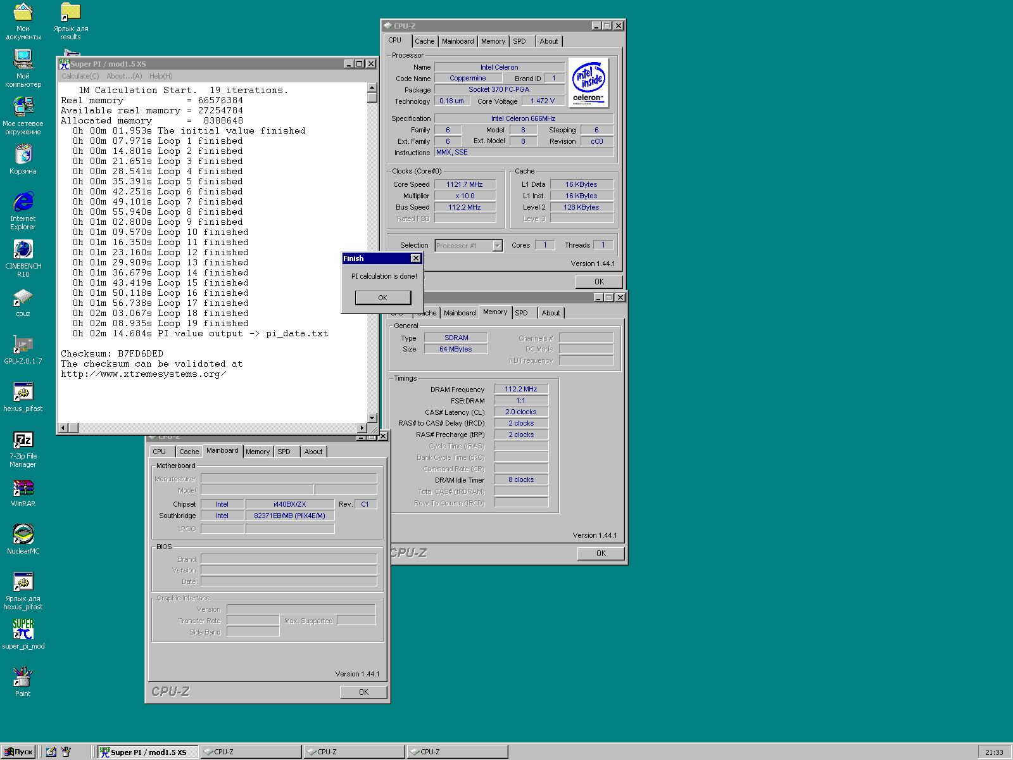Select the Mainboard tab in top CPU-Z window

[x=458, y=41]
